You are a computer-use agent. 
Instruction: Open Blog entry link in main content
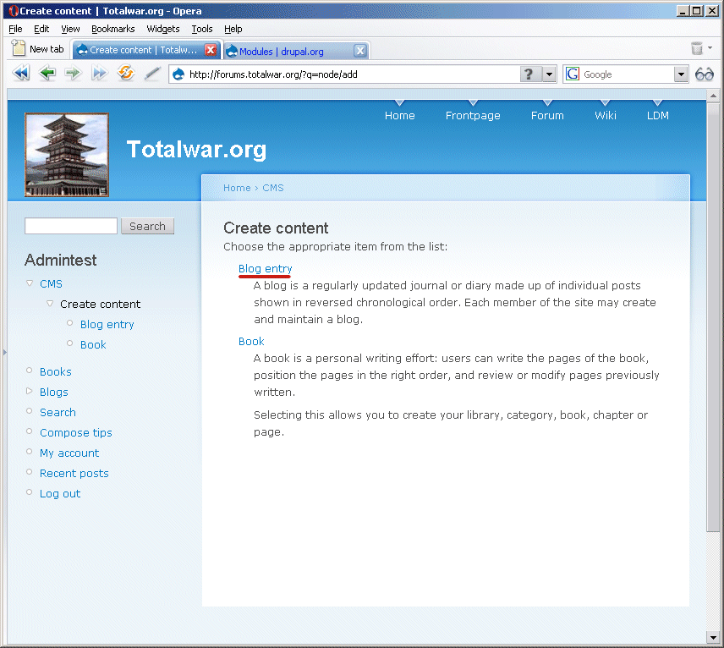pyautogui.click(x=265, y=269)
